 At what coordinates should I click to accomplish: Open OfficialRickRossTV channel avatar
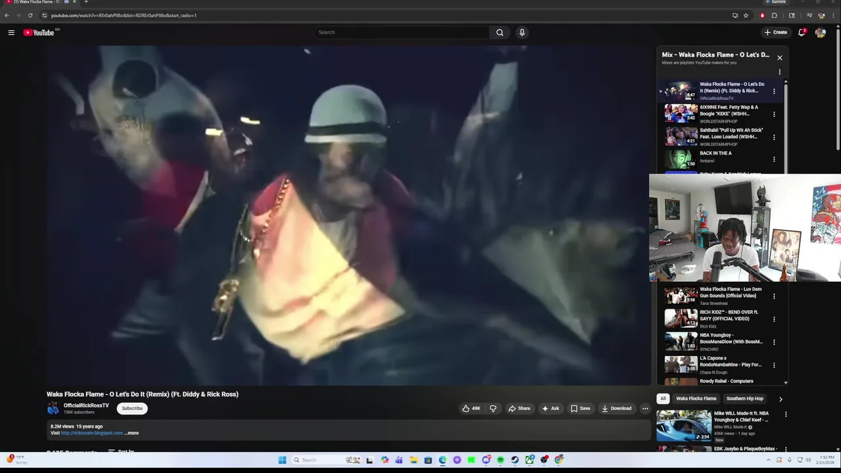coord(53,409)
